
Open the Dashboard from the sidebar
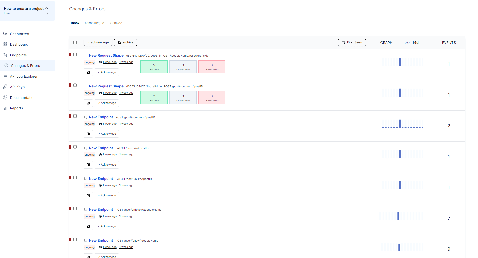point(19,44)
